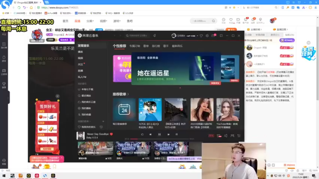319x179 pixels.
Task: Toggle the loop playback mode icon
Action: (142, 134)
